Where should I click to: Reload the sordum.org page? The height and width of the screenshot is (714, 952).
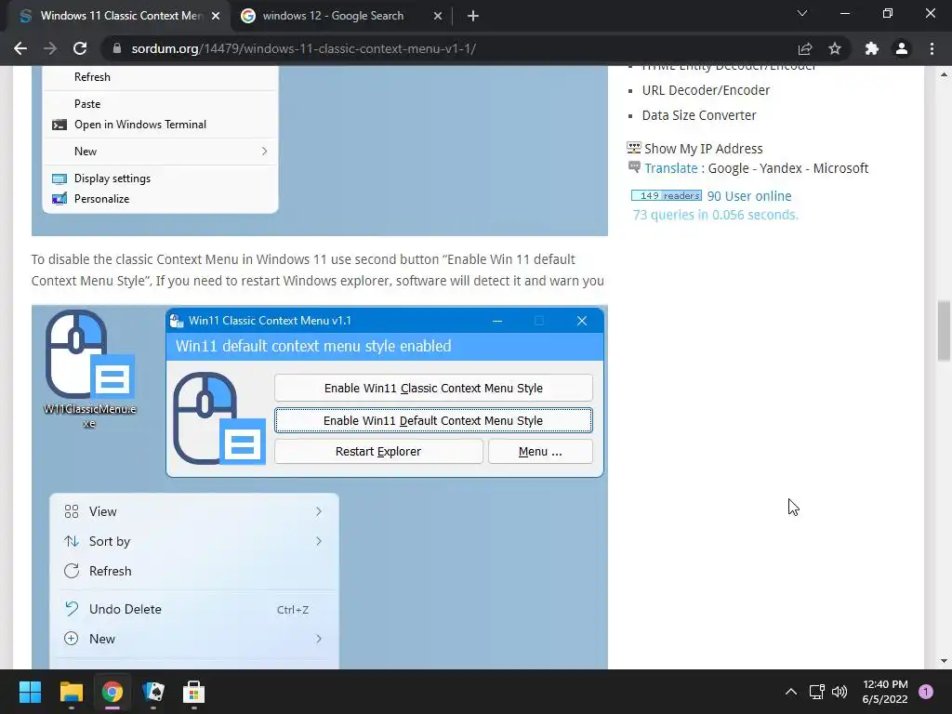coord(80,48)
